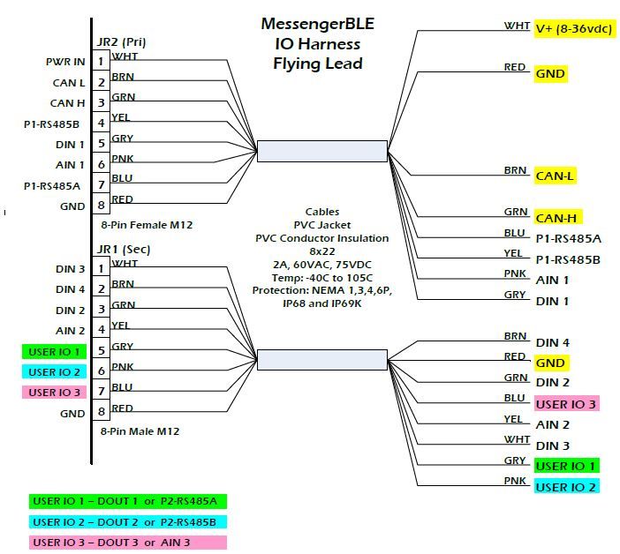Click the DIN 2 flying lead label at right

[552, 383]
